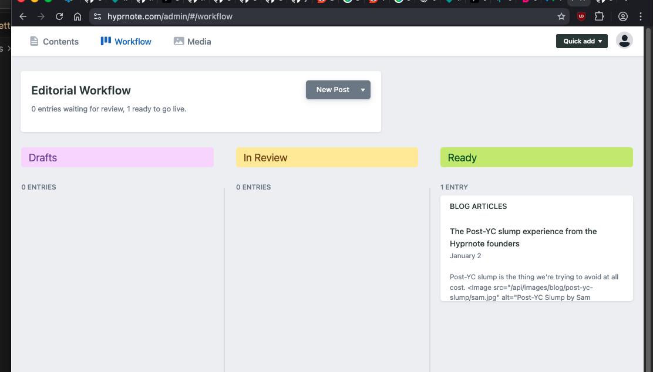
Task: Open the Chrome profile icon
Action: point(623,16)
